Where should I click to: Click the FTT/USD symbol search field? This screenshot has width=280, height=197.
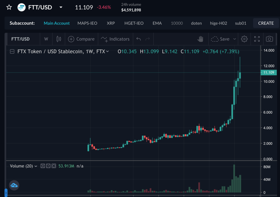pos(24,39)
